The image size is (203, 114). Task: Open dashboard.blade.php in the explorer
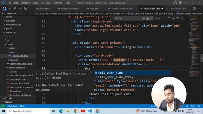click(18, 64)
